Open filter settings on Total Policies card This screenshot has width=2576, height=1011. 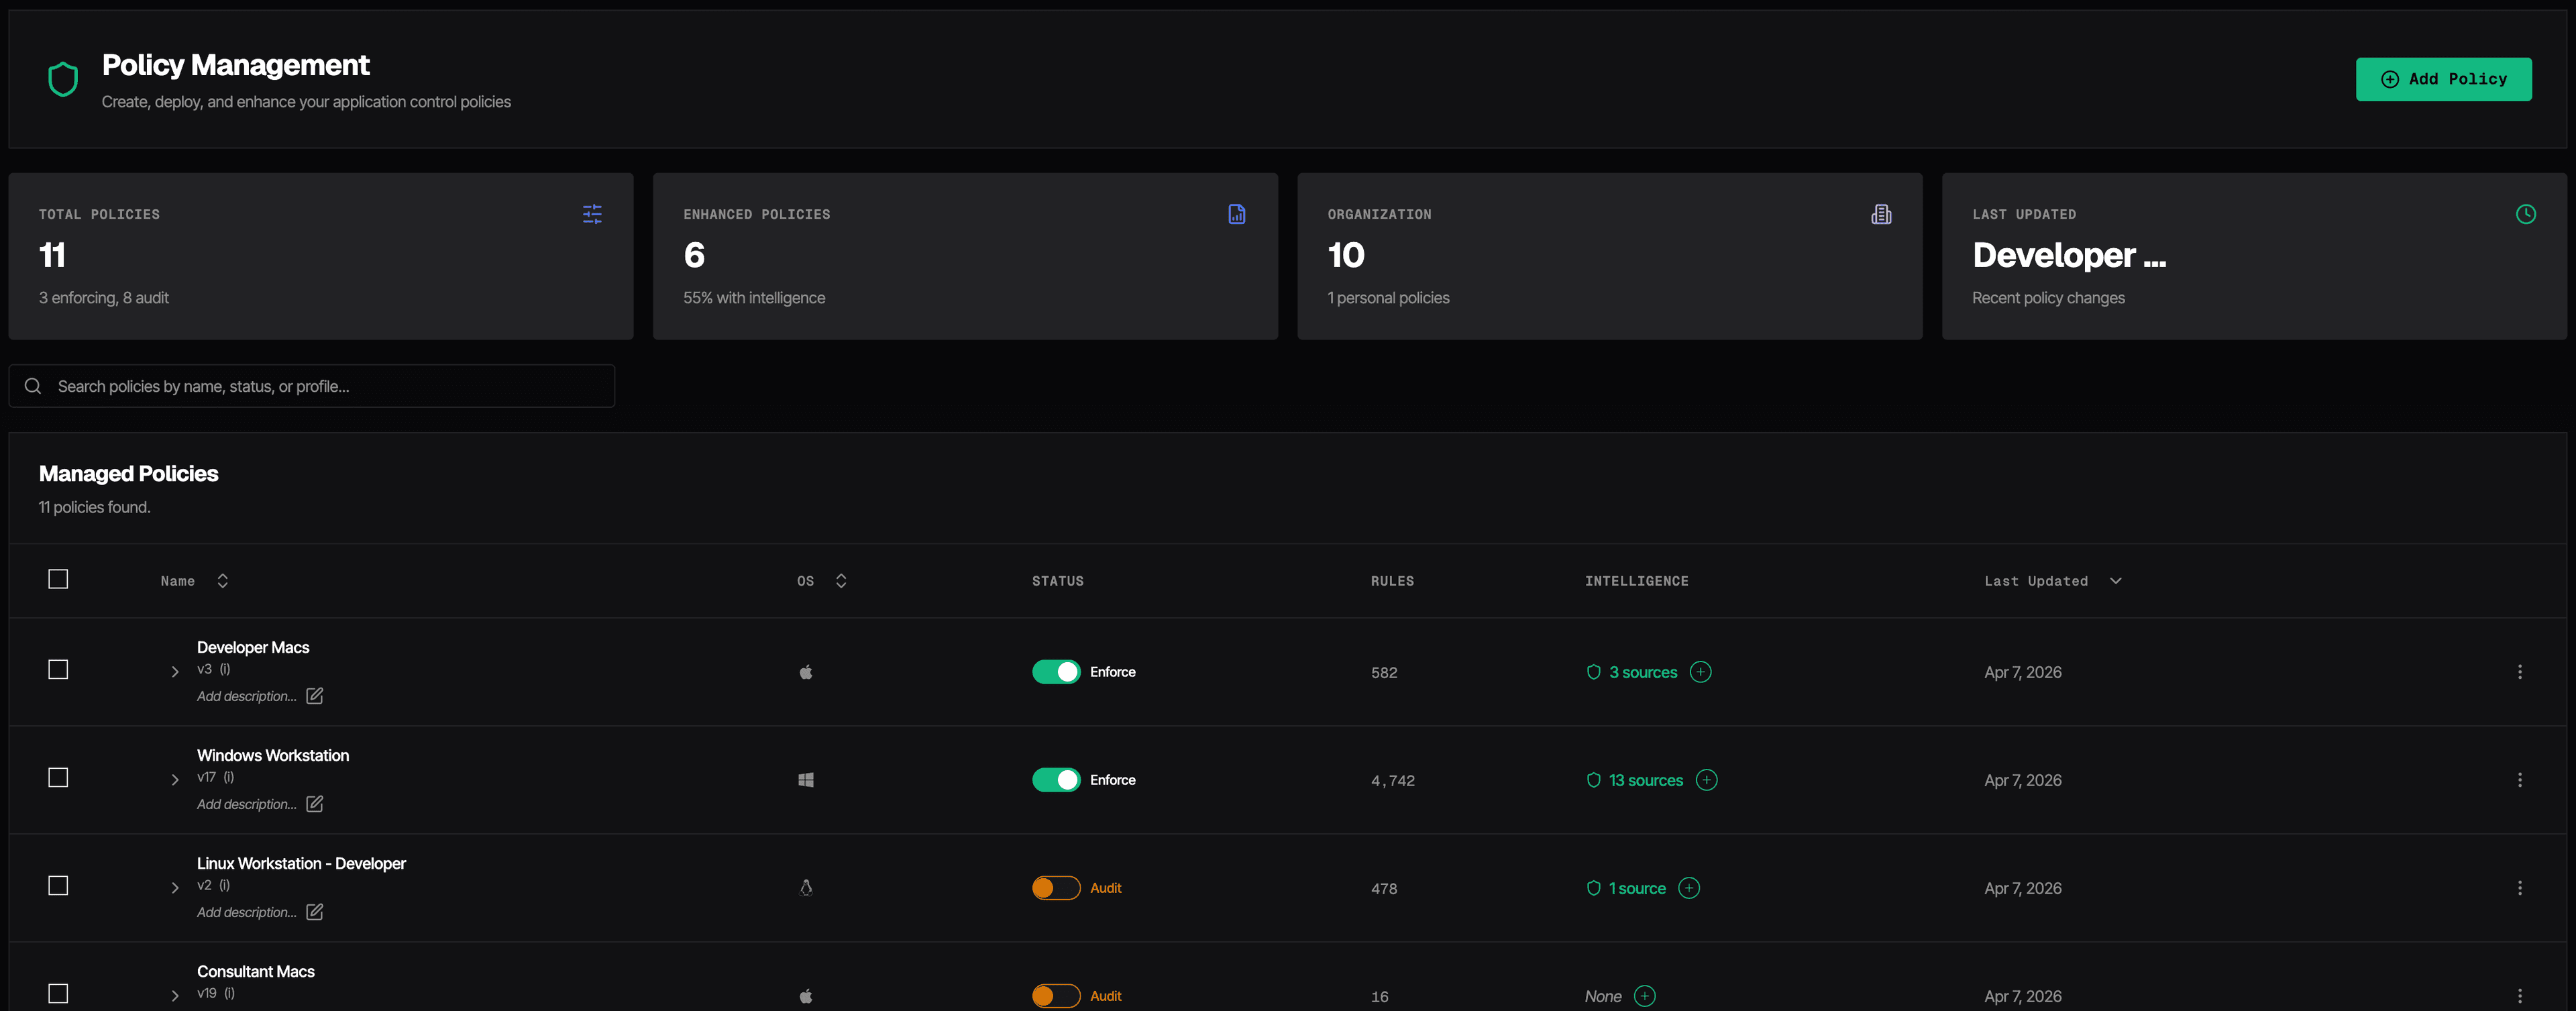(592, 213)
